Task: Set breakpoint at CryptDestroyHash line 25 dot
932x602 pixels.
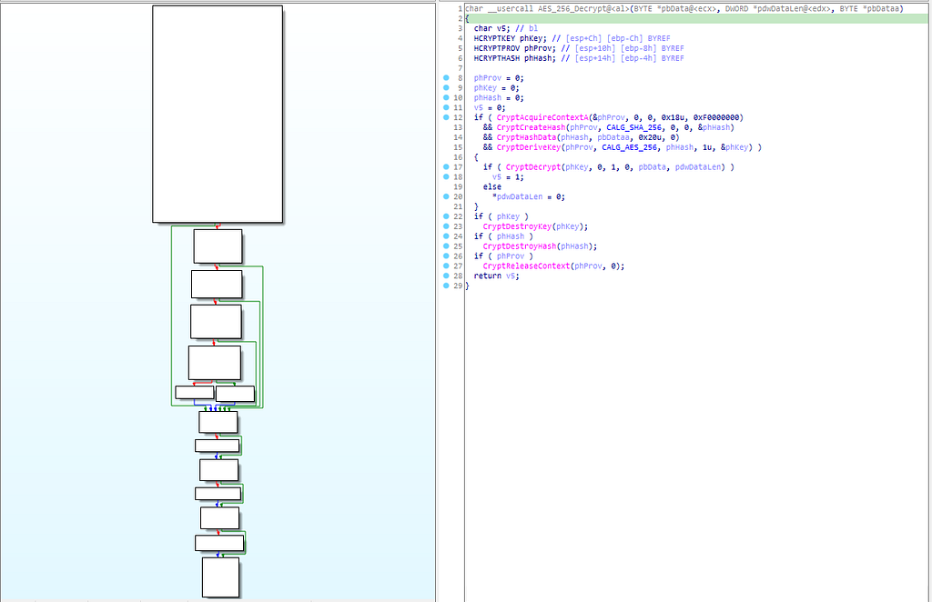Action: click(446, 246)
